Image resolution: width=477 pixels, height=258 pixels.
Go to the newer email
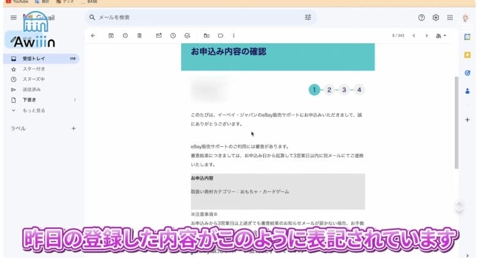(414, 35)
